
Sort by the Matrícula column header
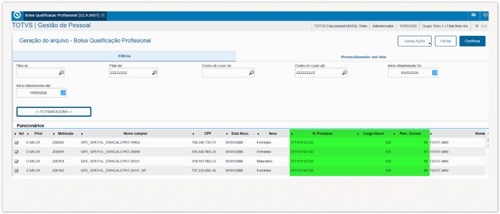click(66, 133)
